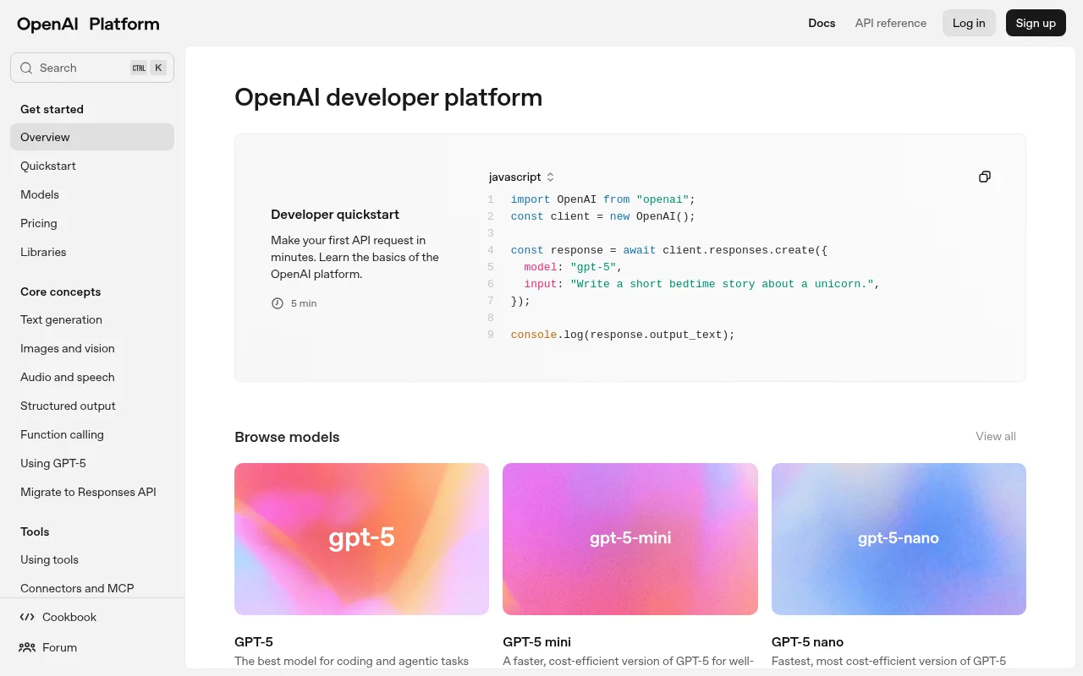Image resolution: width=1083 pixels, height=676 pixels.
Task: Open the gpt-5-mini model card thumbnail
Action: pyautogui.click(x=630, y=538)
